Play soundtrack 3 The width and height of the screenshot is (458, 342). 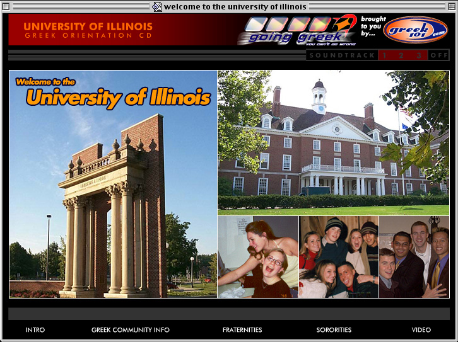click(418, 55)
